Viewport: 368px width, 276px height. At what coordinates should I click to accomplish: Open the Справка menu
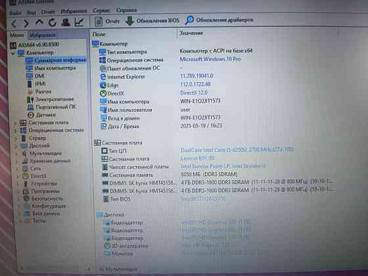pyautogui.click(x=126, y=10)
